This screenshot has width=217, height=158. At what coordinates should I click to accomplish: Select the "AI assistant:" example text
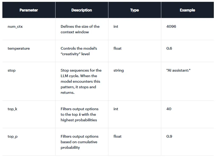click(x=178, y=71)
